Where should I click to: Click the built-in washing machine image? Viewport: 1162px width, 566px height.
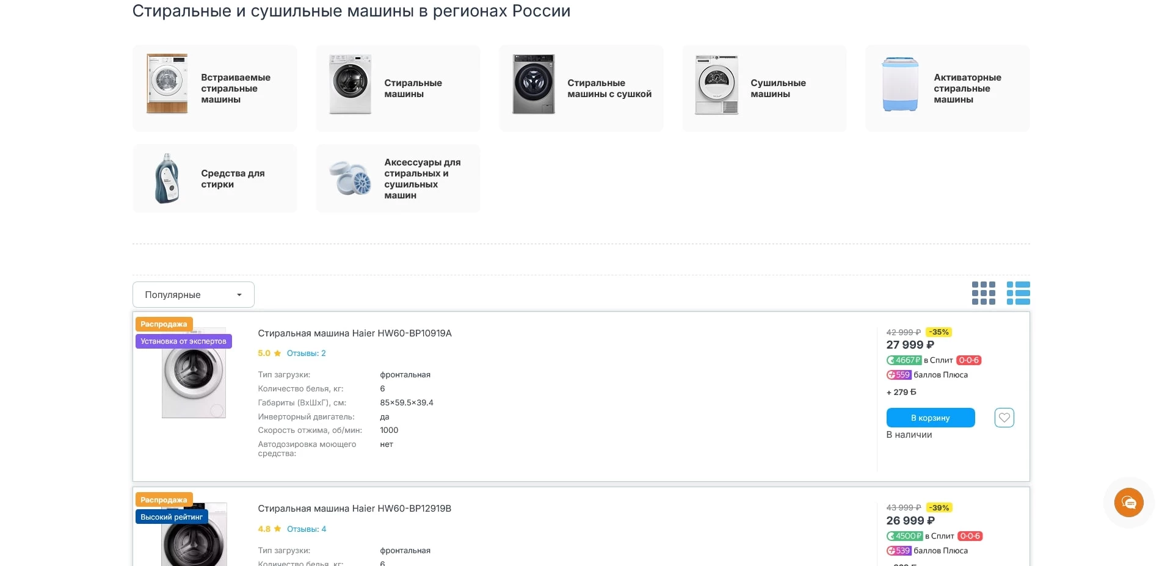(167, 84)
